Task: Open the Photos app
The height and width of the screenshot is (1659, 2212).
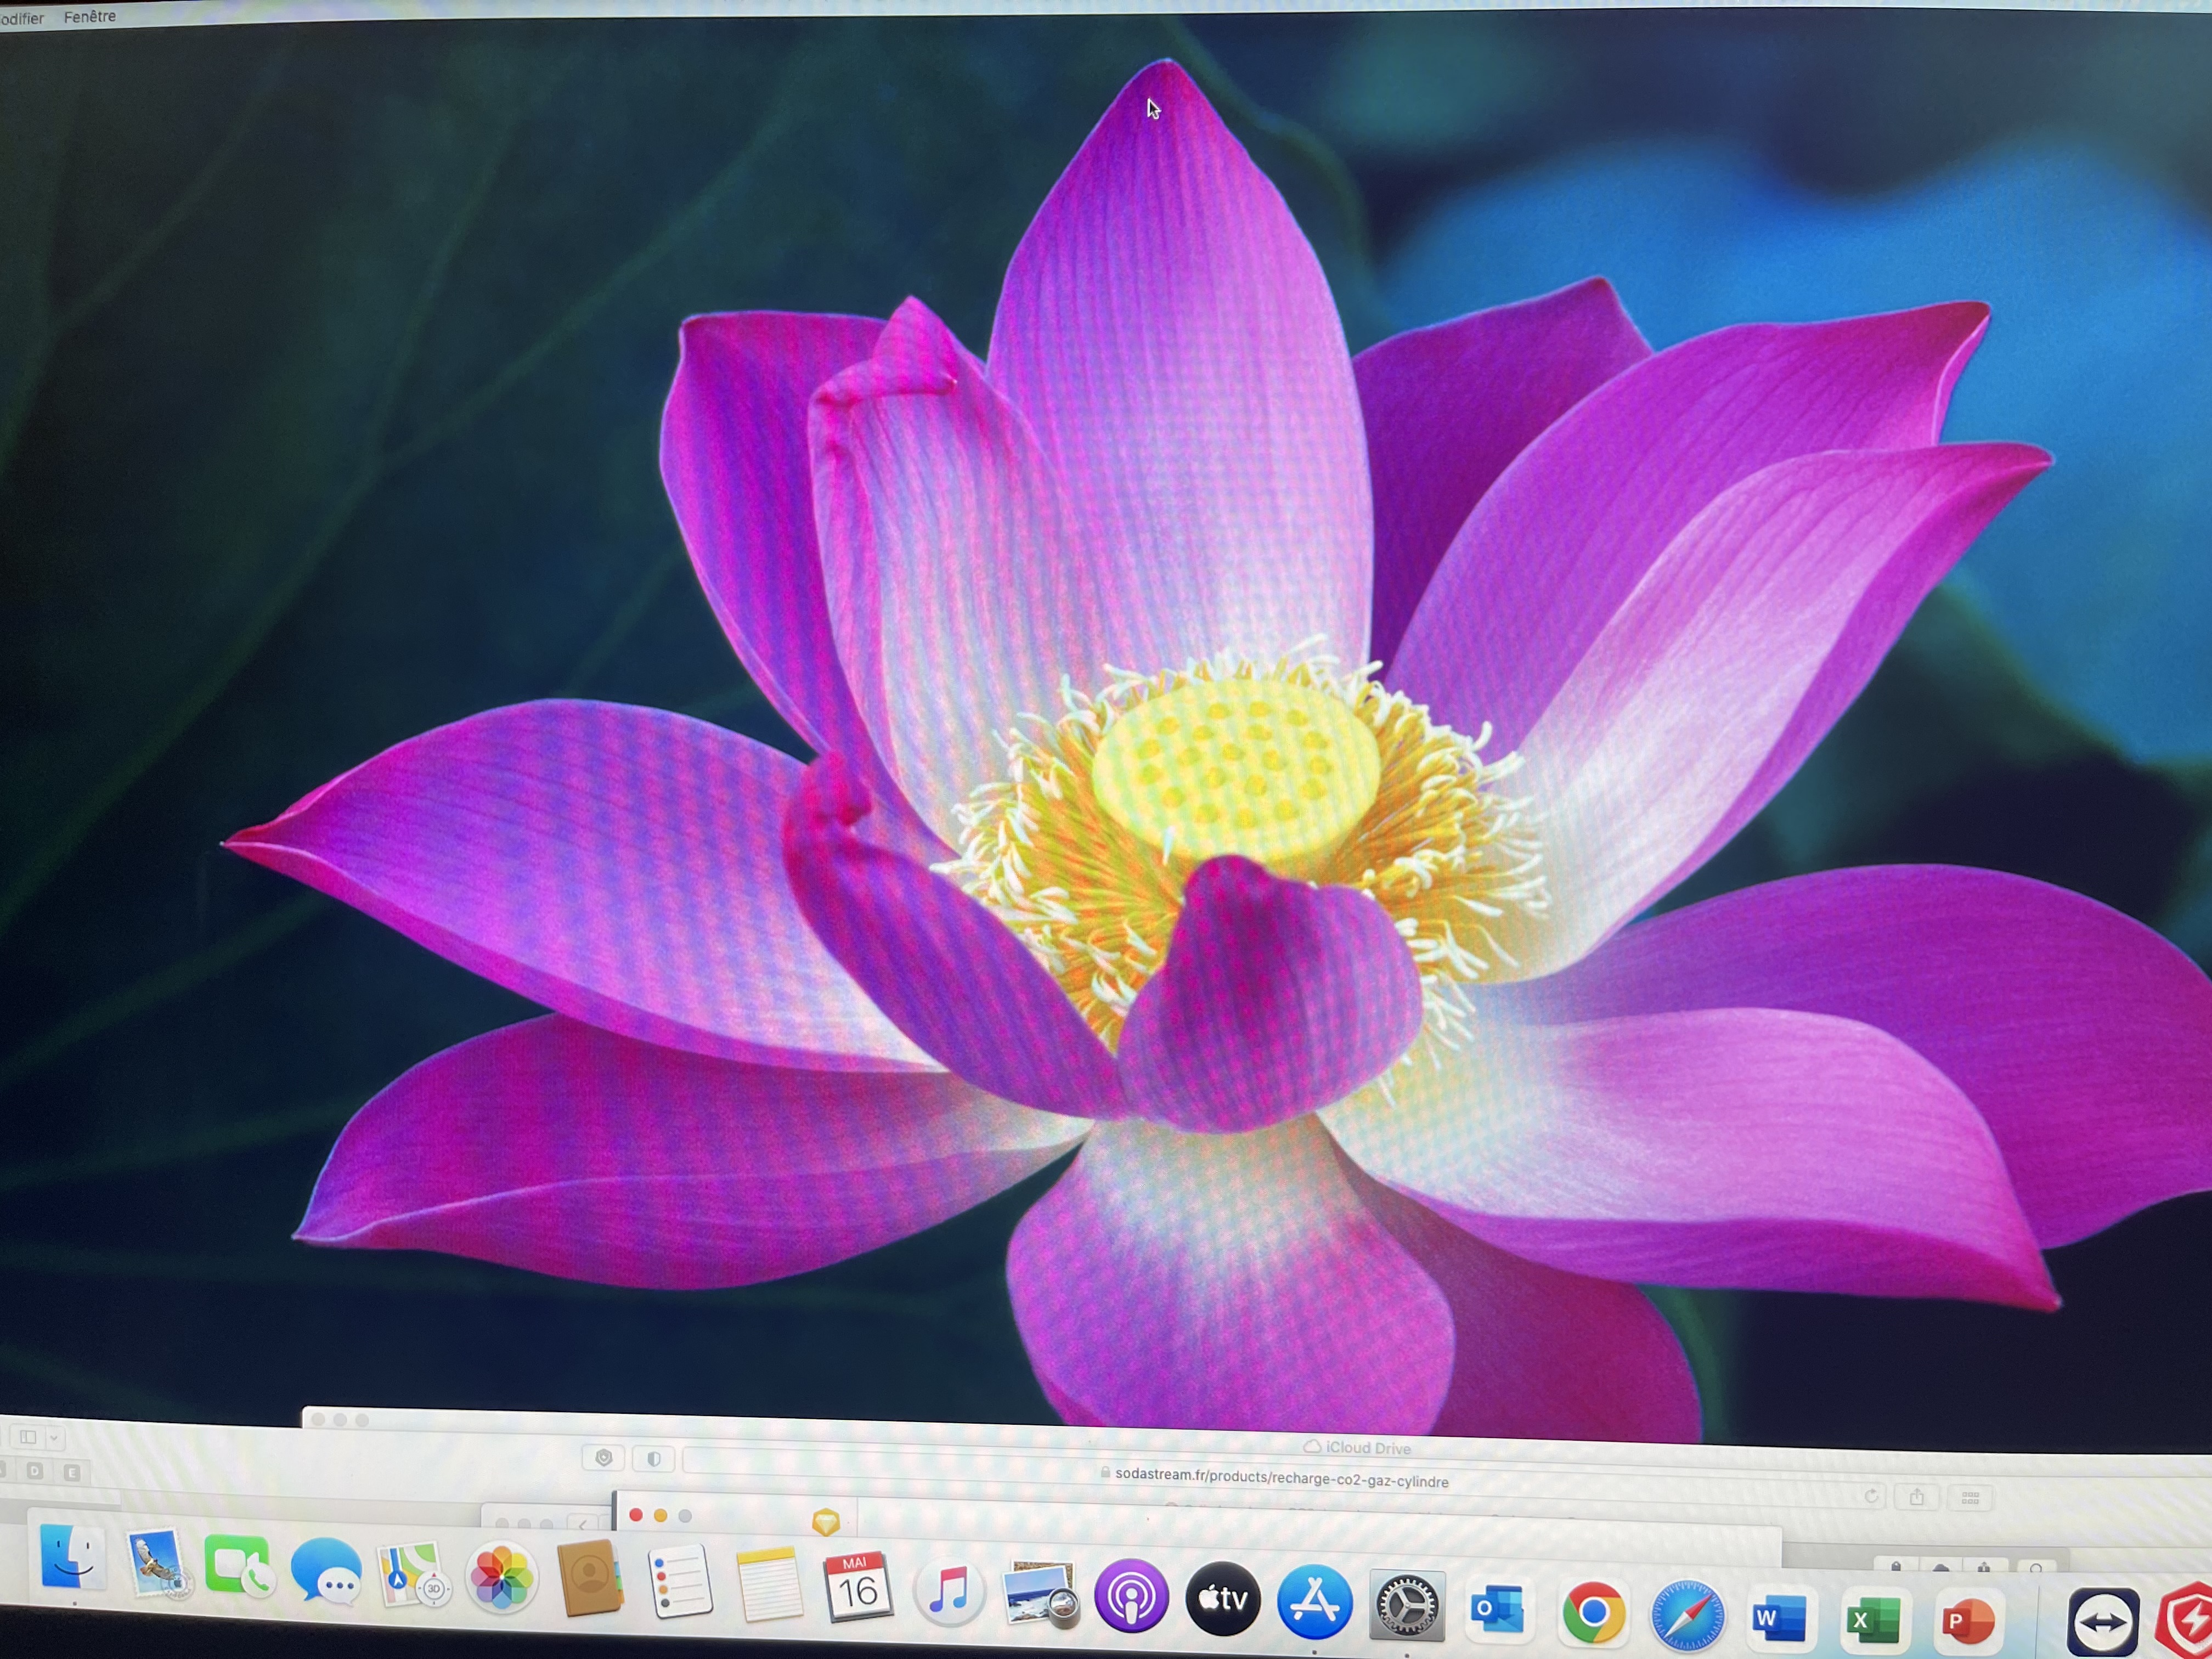Action: (x=502, y=1578)
